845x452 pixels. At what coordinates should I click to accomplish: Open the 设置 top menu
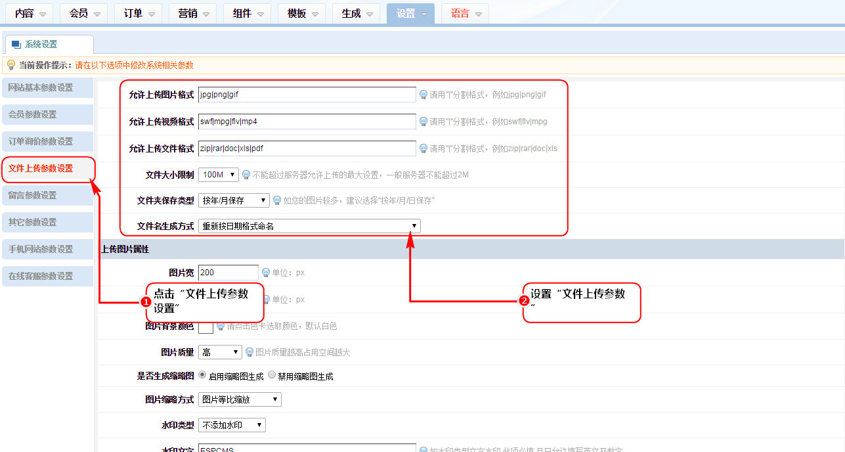[410, 14]
